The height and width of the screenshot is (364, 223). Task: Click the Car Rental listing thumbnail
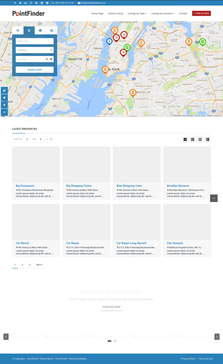(36, 222)
